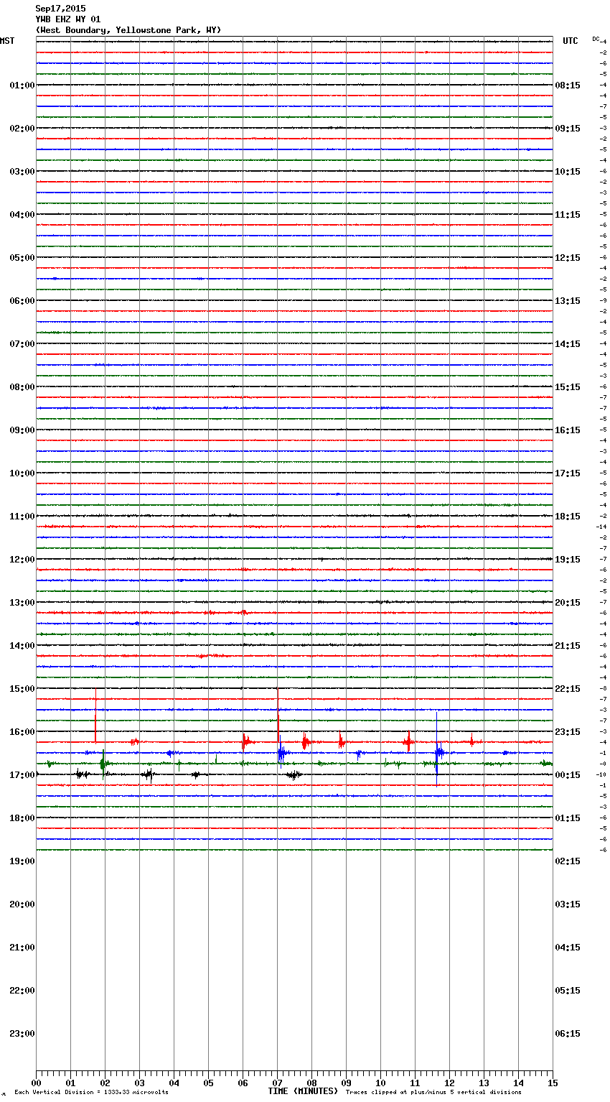Click the -10 DC offset value
This screenshot has height=1102, width=610.
[601, 774]
